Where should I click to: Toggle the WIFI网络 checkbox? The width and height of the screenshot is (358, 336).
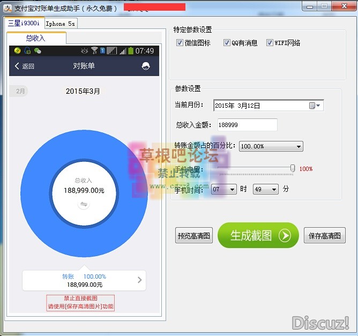(270, 43)
